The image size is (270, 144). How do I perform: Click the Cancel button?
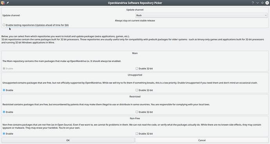(202, 140)
